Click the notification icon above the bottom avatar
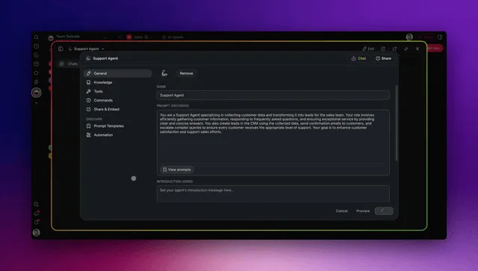The image size is (478, 271). 37,222
